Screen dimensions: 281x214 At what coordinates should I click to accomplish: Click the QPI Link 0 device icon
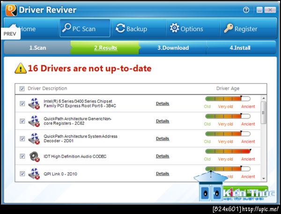pyautogui.click(x=34, y=174)
